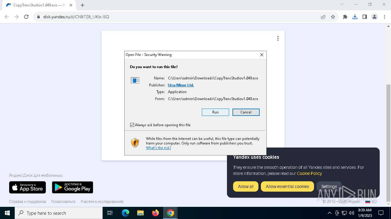
Task: Click the volume tray icon
Action: coord(352,213)
